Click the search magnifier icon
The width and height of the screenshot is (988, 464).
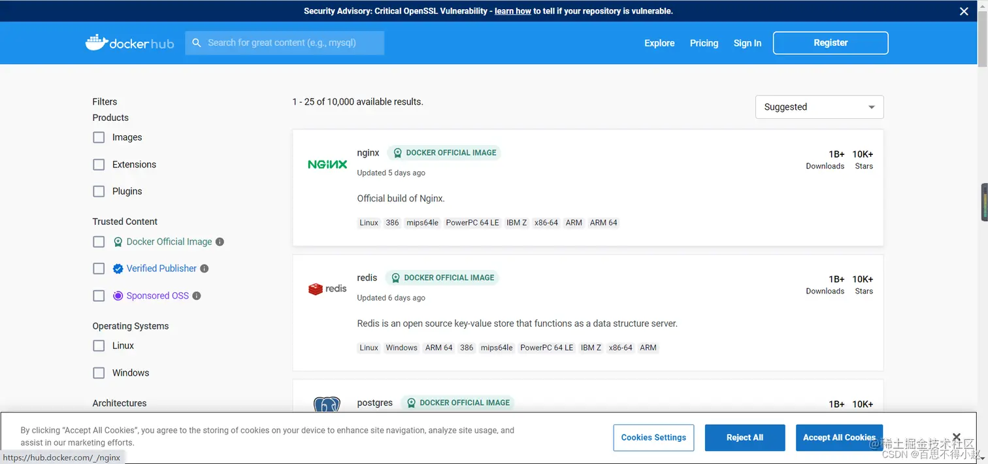197,43
